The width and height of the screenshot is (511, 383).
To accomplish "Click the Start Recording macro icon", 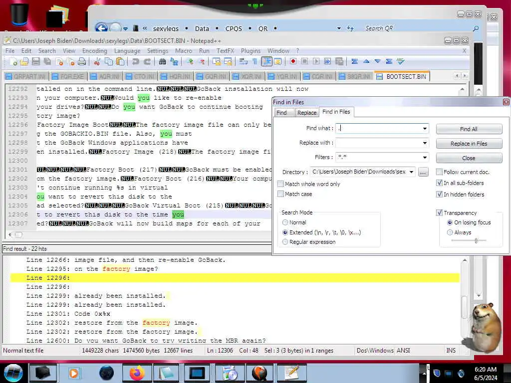I will 293,61.
